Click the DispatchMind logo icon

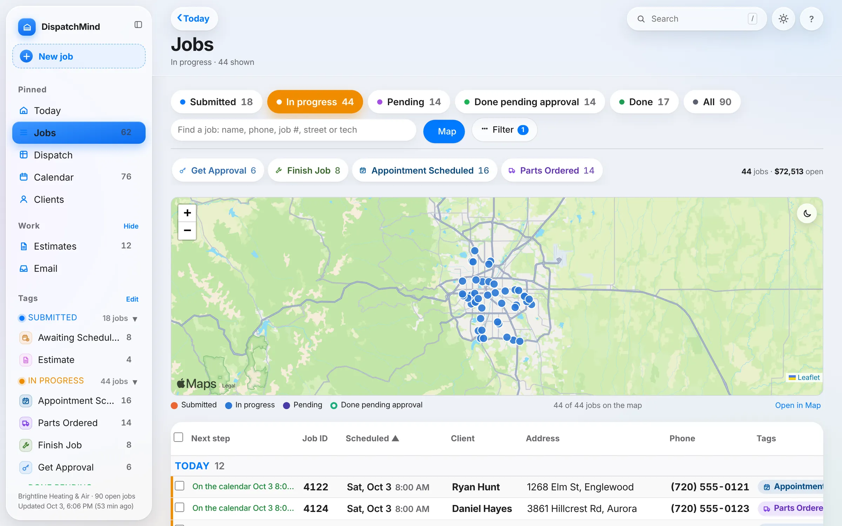click(x=27, y=27)
